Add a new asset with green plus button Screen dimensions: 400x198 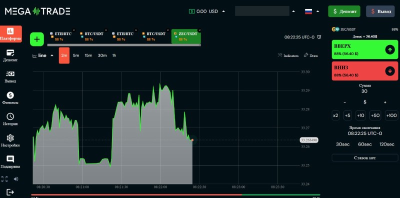coord(37,39)
